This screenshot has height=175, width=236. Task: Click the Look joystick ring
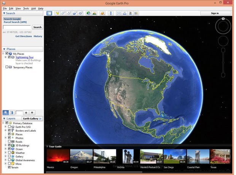point(223,26)
